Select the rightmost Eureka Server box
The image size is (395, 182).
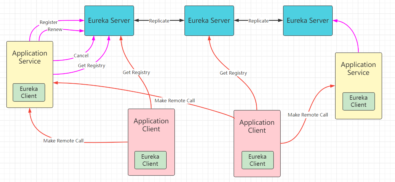[308, 21]
